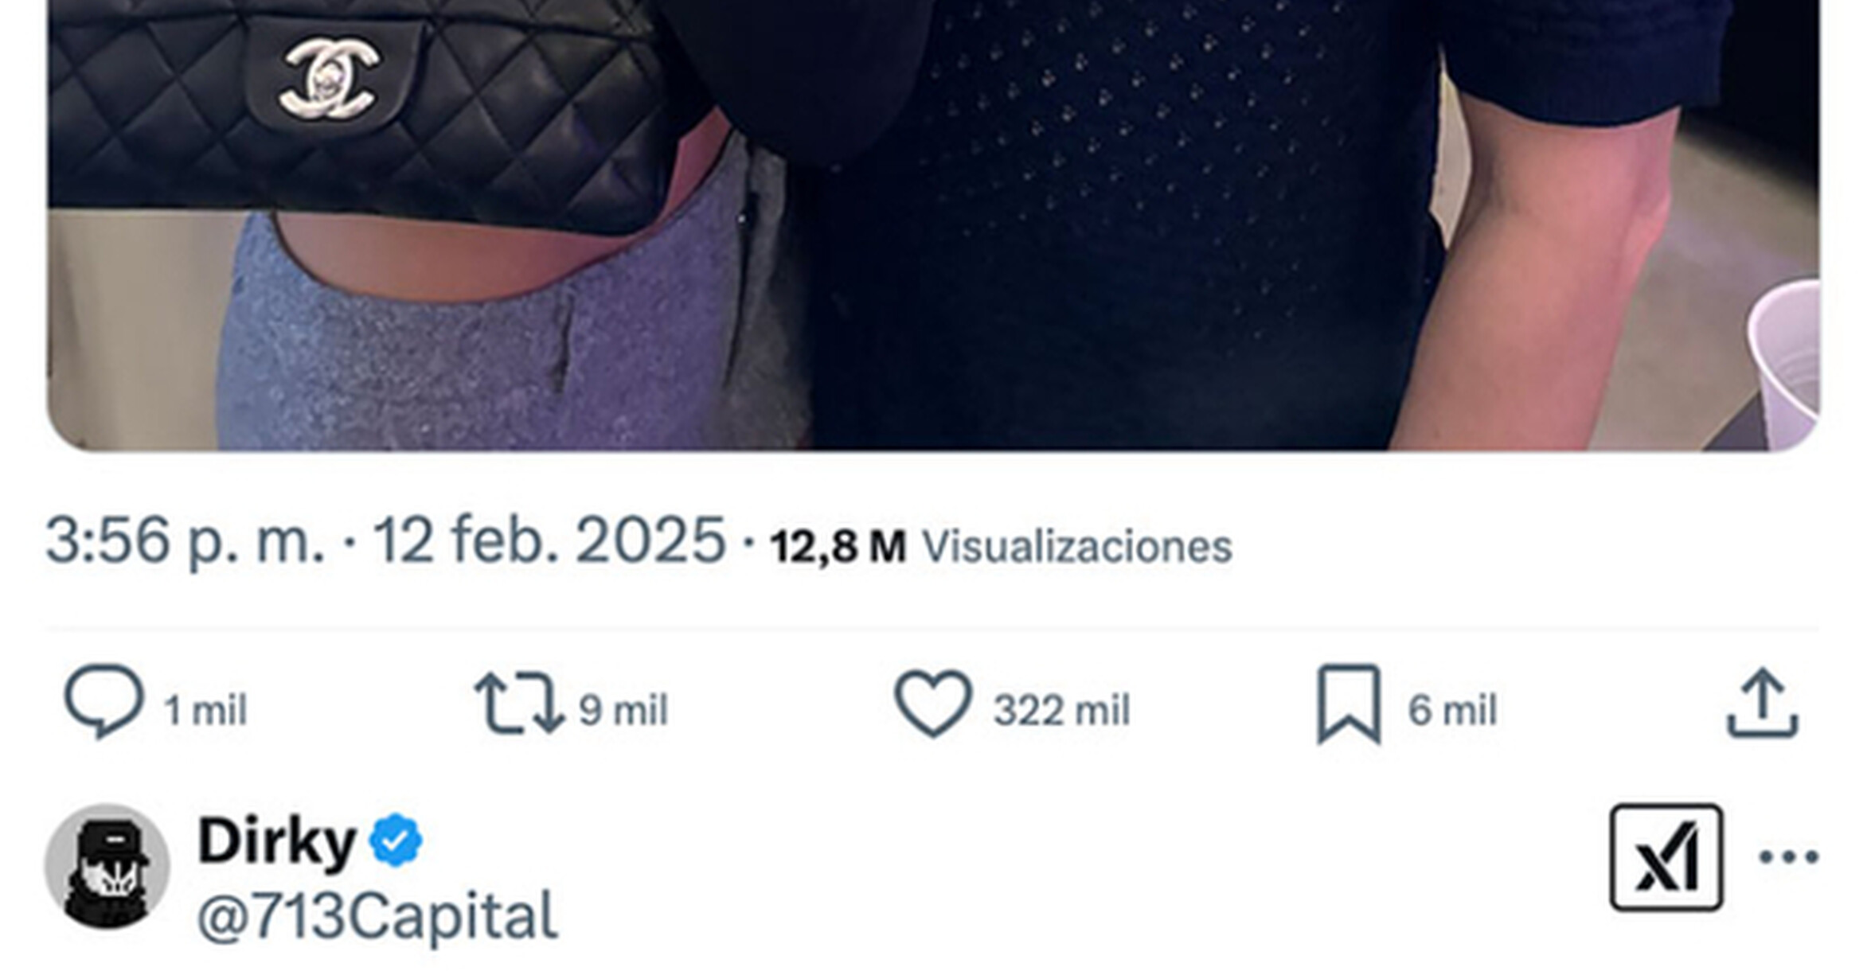Screen dimensions: 1871x979
Task: Click the 1 mil replies count
Action: point(205,710)
